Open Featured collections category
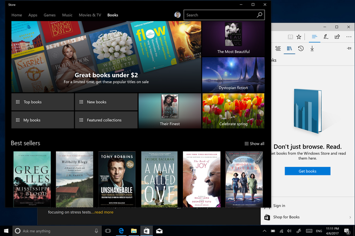Image resolution: width=355 pixels, height=236 pixels. point(106,120)
